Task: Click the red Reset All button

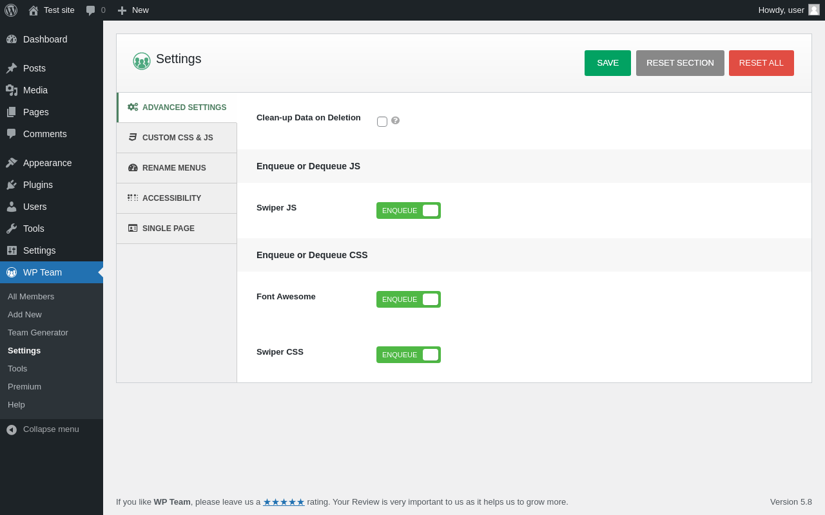Action: (x=761, y=63)
